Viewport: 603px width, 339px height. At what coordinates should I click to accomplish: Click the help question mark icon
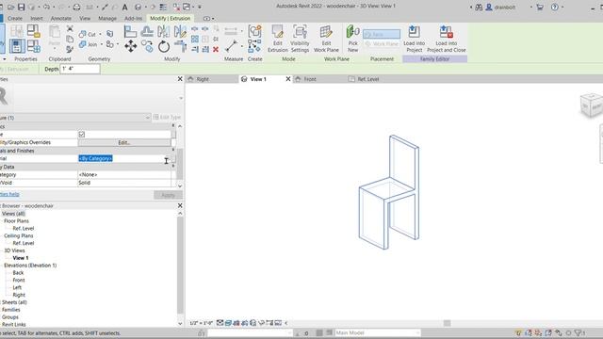555,7
